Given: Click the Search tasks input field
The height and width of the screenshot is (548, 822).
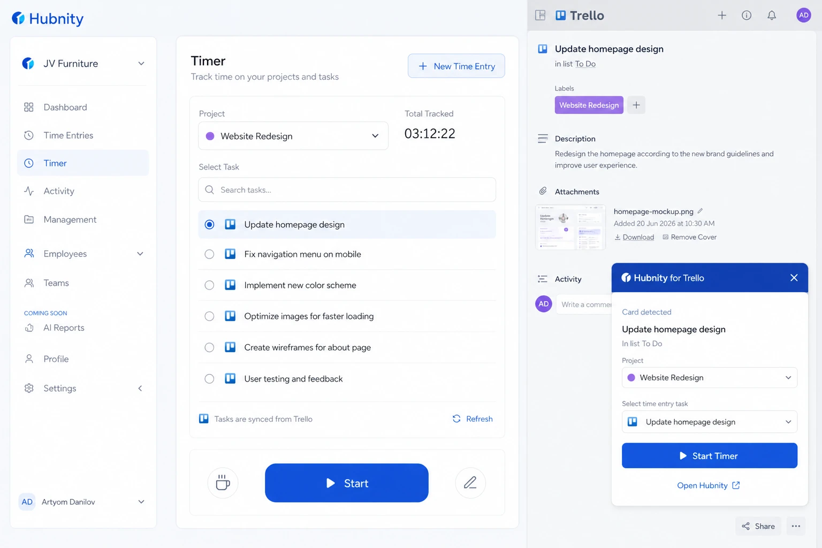Looking at the screenshot, I should (x=347, y=190).
